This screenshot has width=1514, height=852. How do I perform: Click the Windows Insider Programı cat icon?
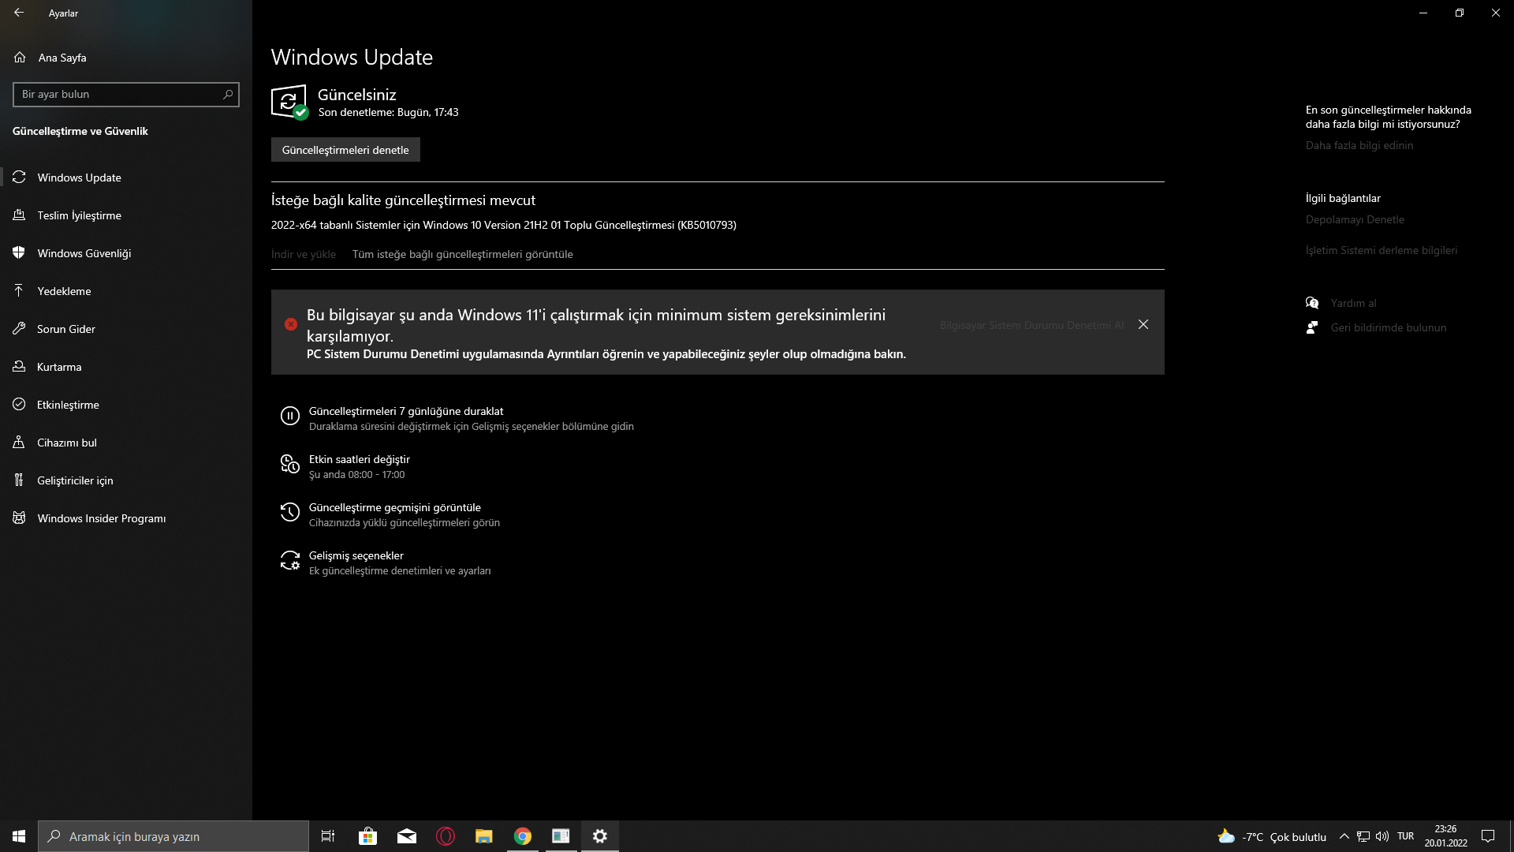coord(19,518)
